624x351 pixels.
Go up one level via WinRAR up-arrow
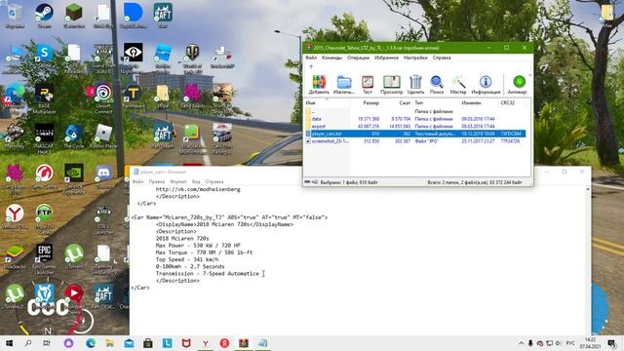click(311, 67)
